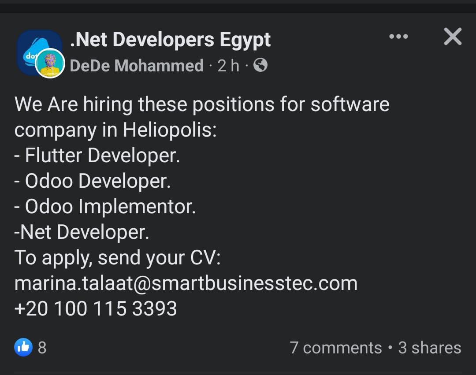This screenshot has height=375, width=476.
Task: Click the "We Are hiring" opening sentence
Action: pyautogui.click(x=201, y=105)
